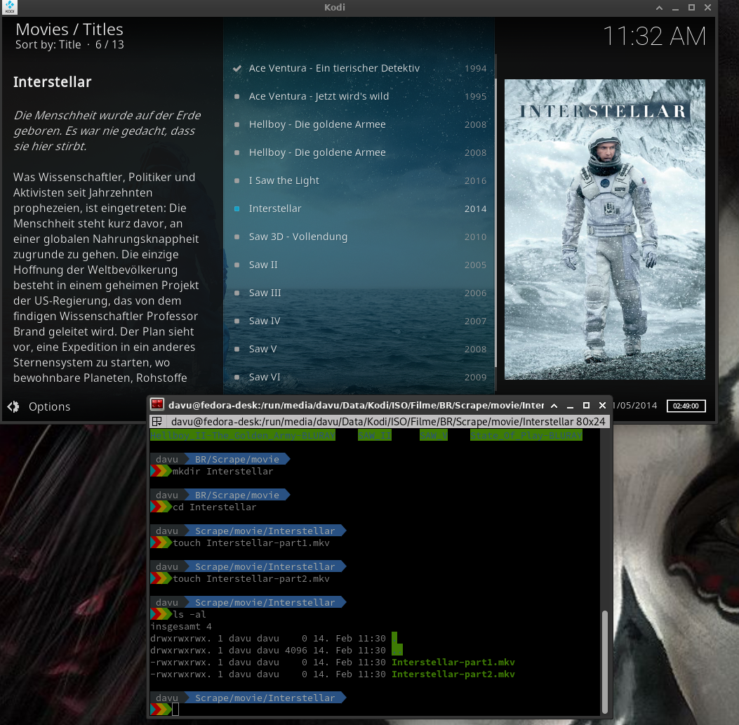Open the Options gear icon
Screen dimensions: 739x725
coord(13,406)
